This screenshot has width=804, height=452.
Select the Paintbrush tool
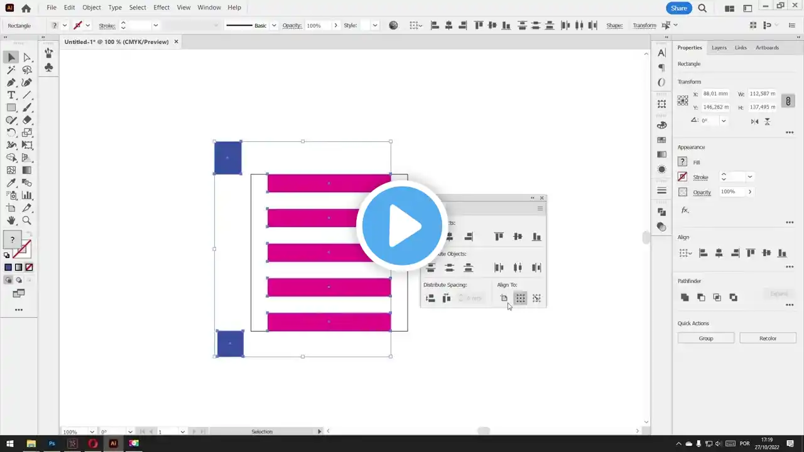tap(27, 107)
